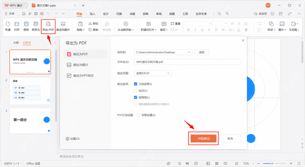Viewport: 305px width, 167px height.
Task: Click the 复制 (Copy) icon
Action: click(x=90, y=29)
